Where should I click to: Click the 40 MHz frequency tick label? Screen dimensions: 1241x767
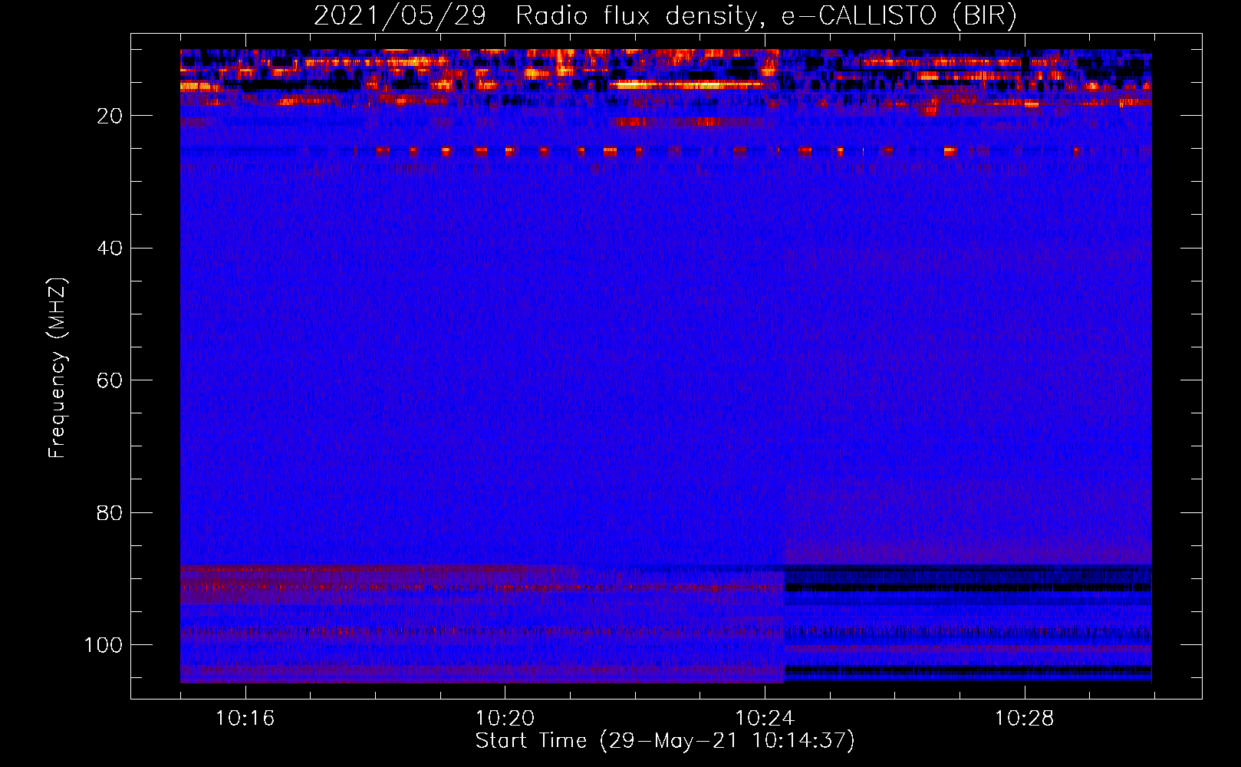(110, 248)
